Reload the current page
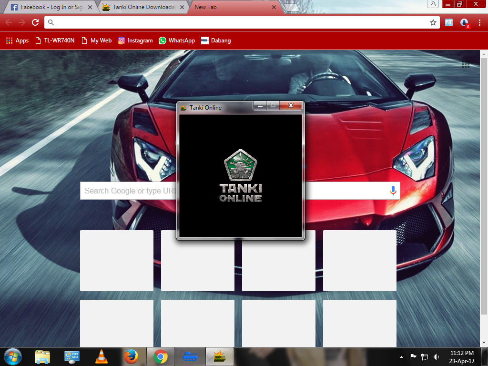Image resolution: width=488 pixels, height=366 pixels. pos(35,22)
